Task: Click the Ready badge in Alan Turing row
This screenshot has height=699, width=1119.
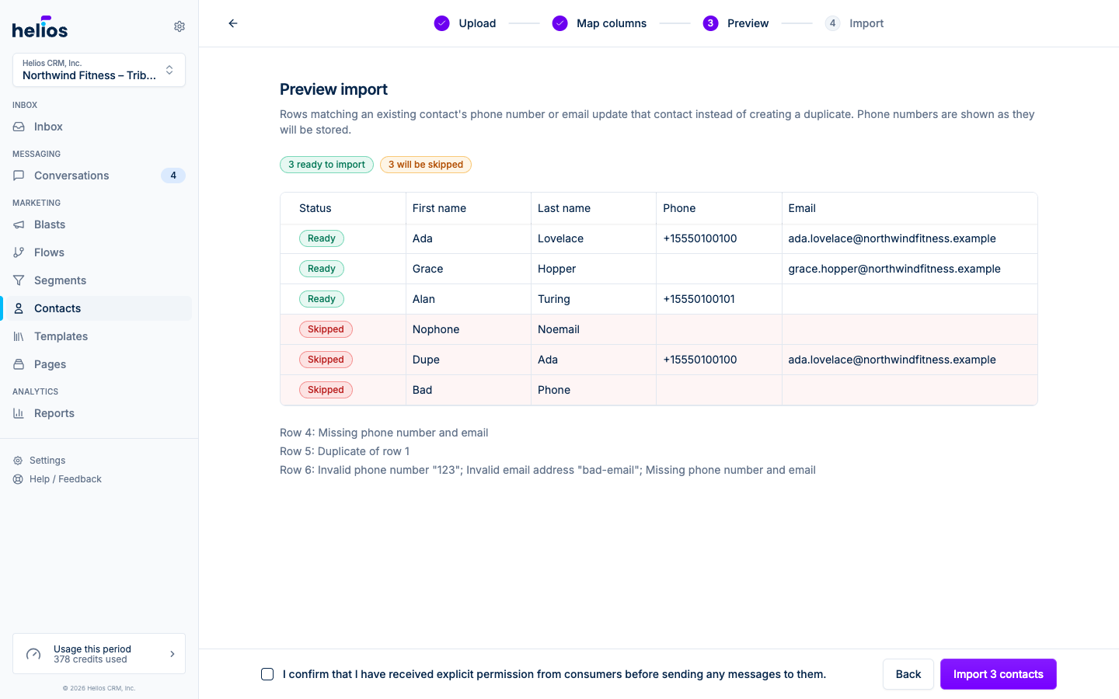Action: pyautogui.click(x=322, y=299)
